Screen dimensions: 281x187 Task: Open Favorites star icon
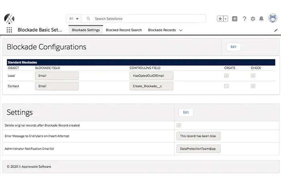click(x=220, y=18)
